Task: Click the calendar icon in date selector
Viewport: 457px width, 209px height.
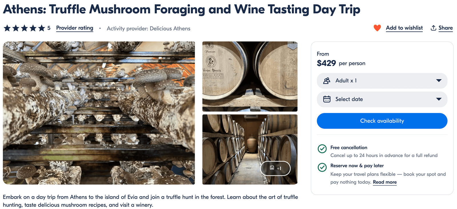Action: pos(327,99)
